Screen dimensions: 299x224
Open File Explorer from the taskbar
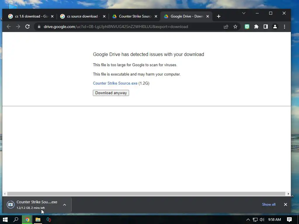click(38, 220)
